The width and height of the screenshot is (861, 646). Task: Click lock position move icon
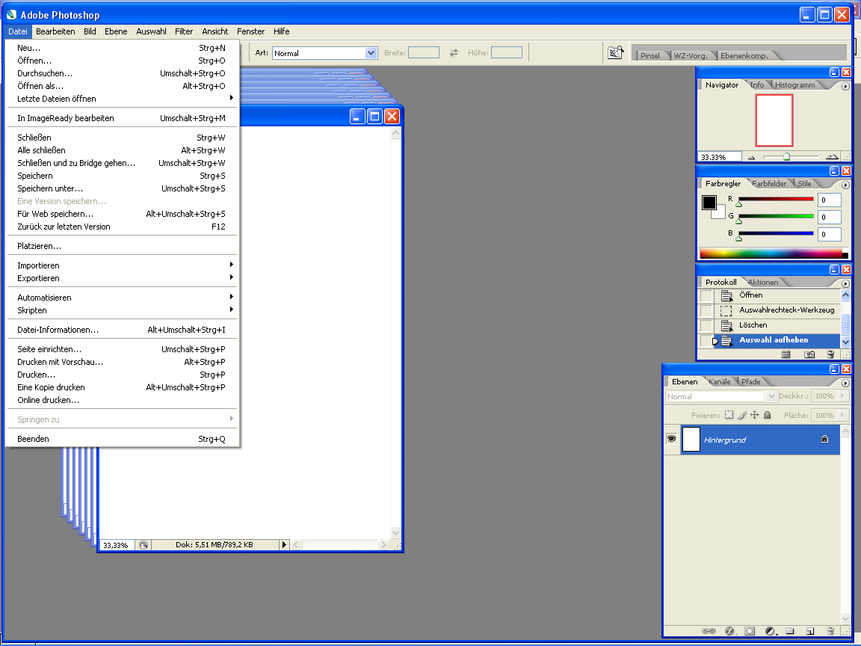[x=754, y=415]
